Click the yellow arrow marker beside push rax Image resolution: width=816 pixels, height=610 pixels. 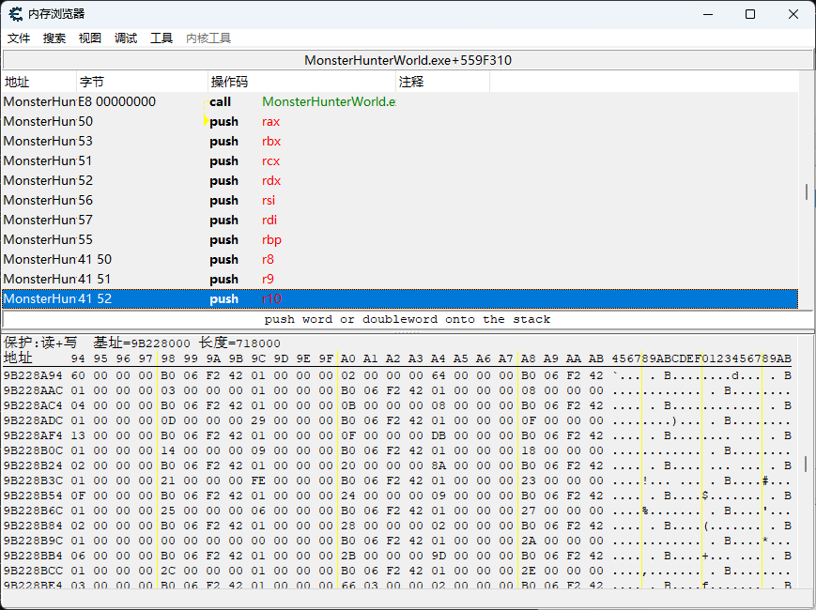click(206, 121)
